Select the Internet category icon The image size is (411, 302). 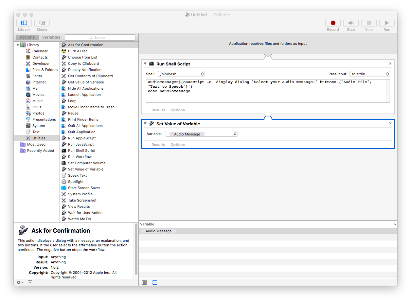(28, 82)
